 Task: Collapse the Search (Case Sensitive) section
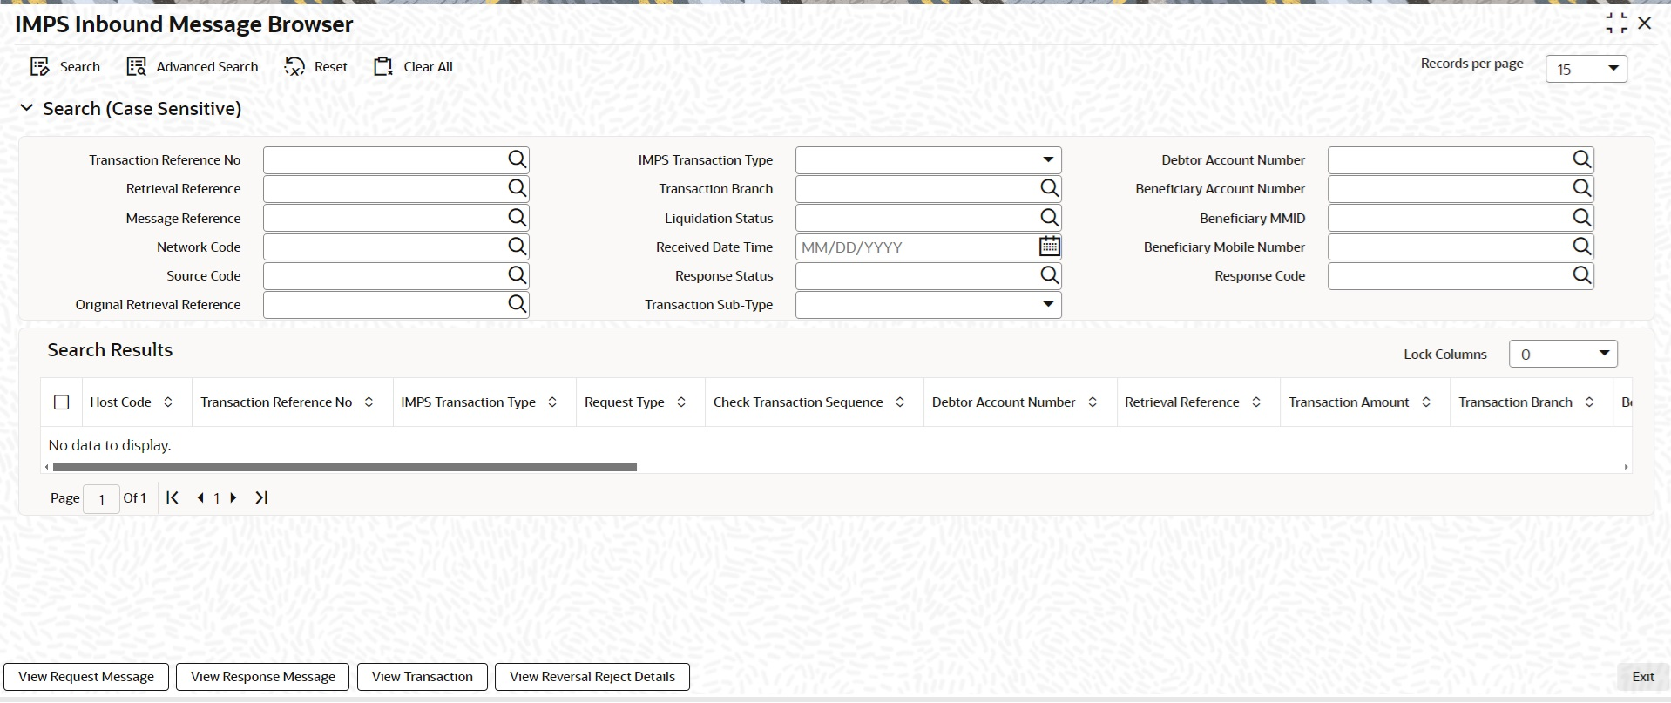(27, 108)
